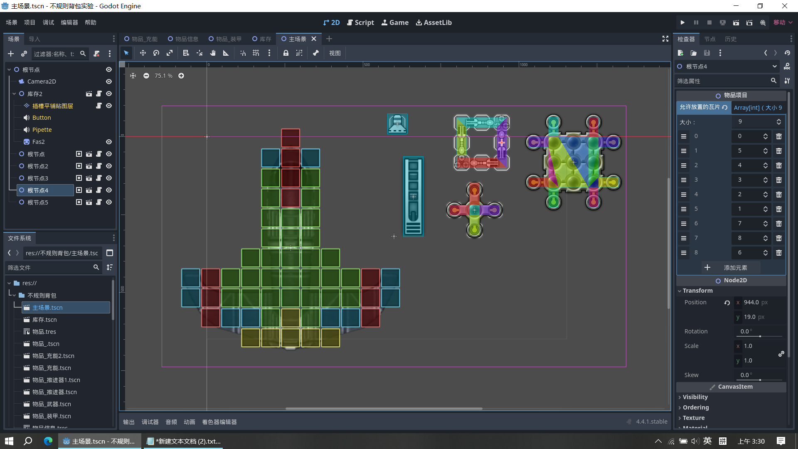Click add new node plus icon

[11, 54]
